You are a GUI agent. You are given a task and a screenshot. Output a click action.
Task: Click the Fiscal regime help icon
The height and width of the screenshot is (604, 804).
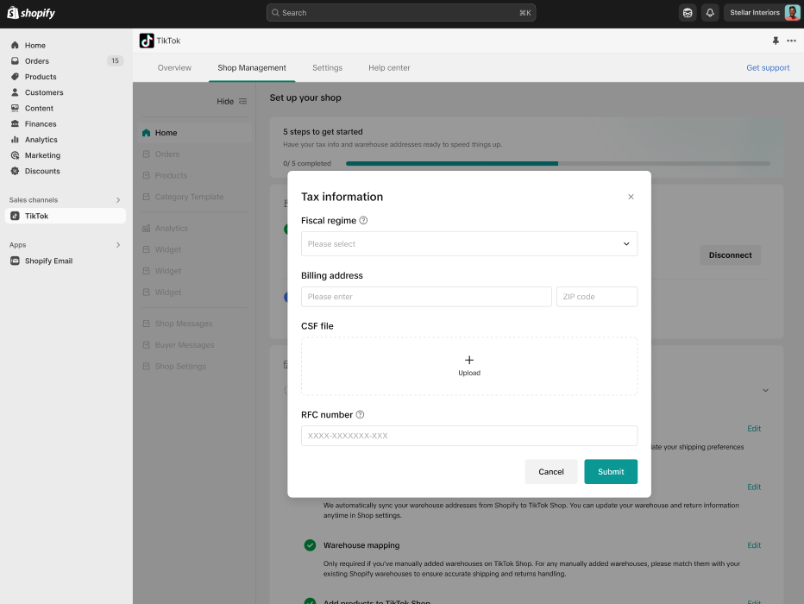point(363,221)
